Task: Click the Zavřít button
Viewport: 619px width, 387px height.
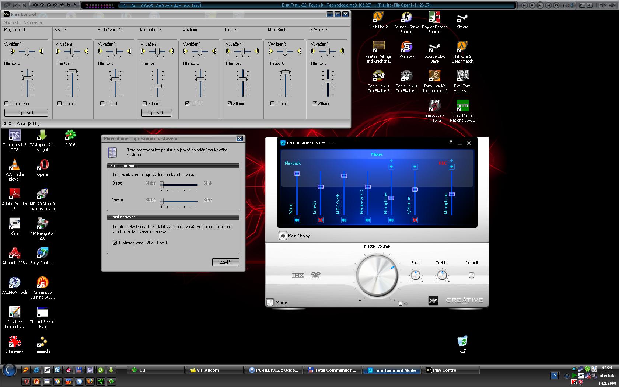Action: (225, 262)
